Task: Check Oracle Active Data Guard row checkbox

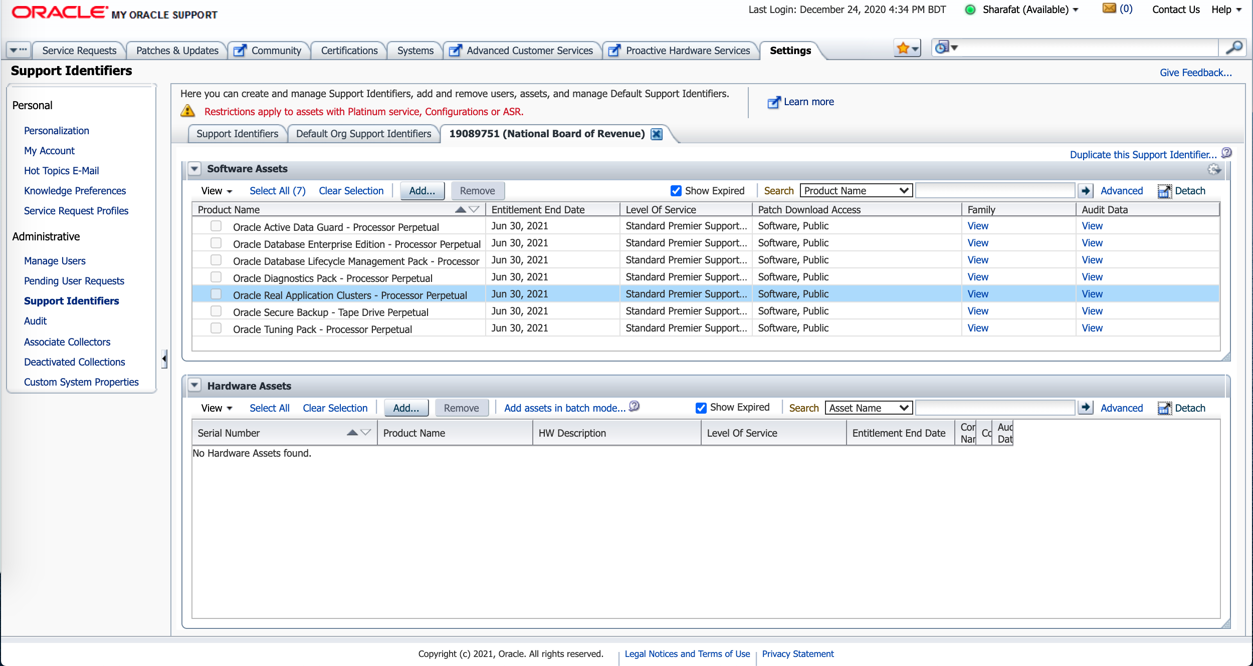Action: point(216,226)
